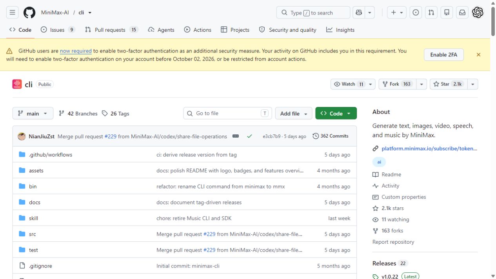Open the test folder icon
The width and height of the screenshot is (496, 279).
point(22,250)
